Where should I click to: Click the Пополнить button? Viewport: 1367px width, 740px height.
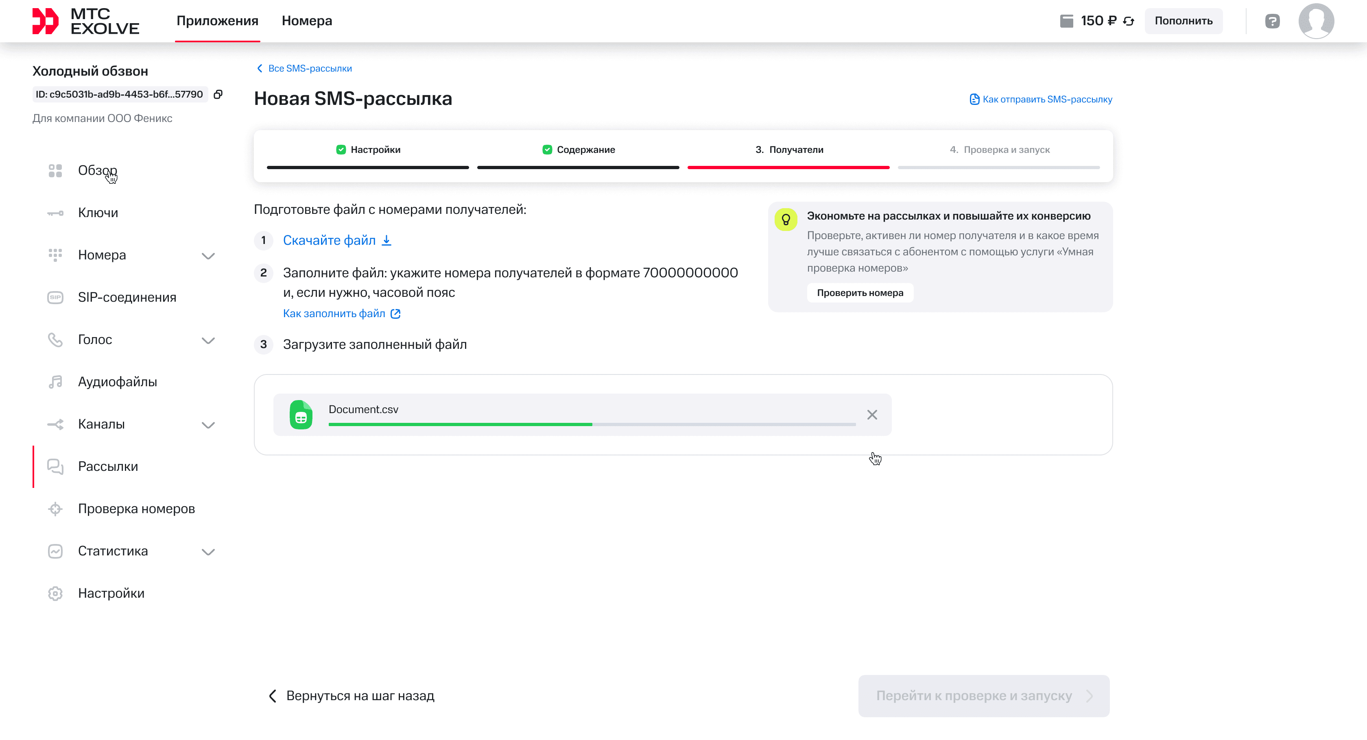(1184, 21)
